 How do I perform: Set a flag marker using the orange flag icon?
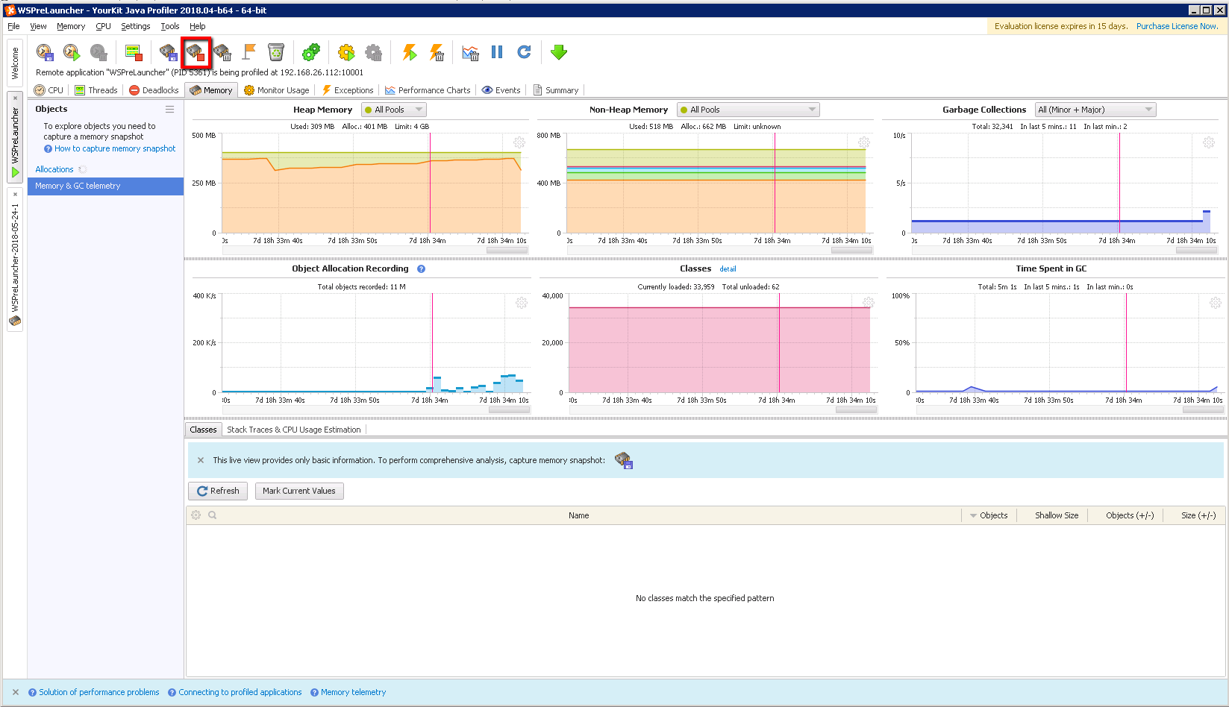pyautogui.click(x=248, y=52)
